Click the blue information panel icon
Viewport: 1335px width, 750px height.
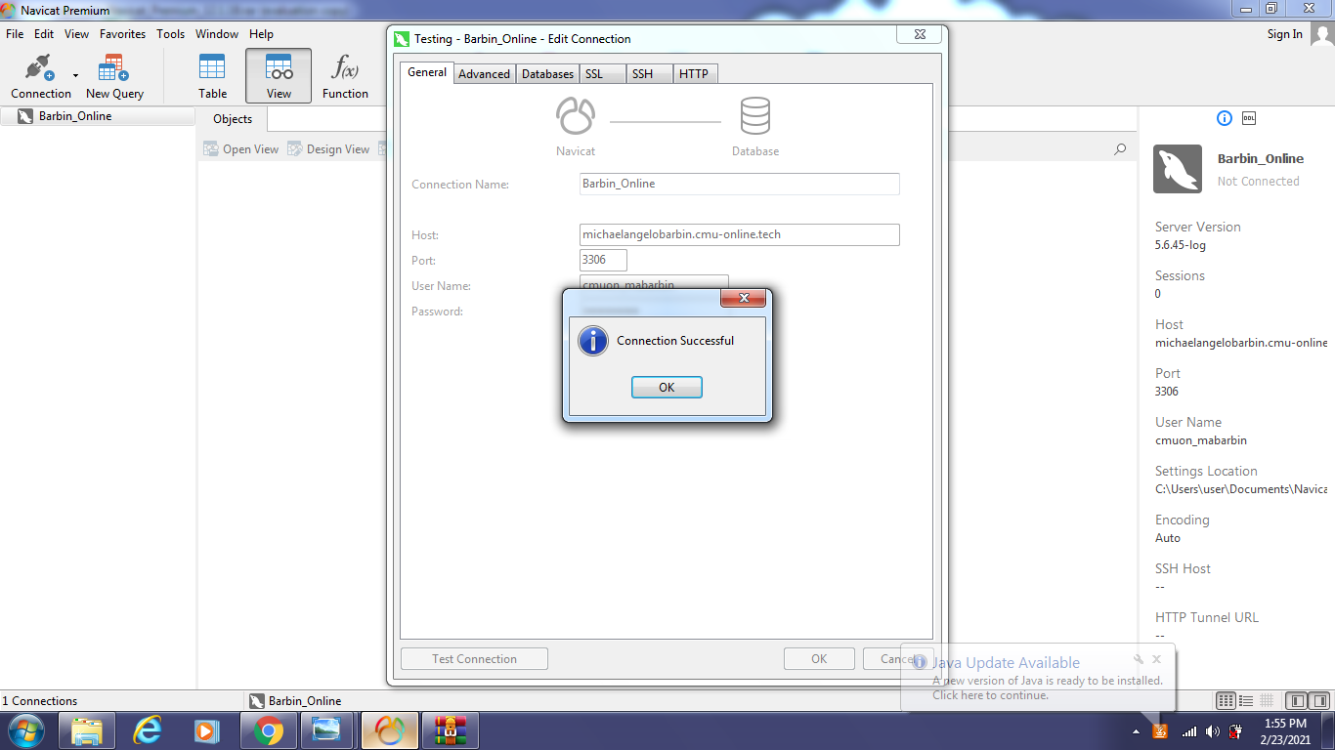coord(1225,118)
